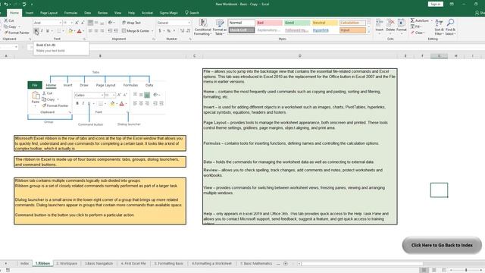Toggle Italic formatting in Font group
Image resolution: width=485 pixels, height=273 pixels.
tap(42, 31)
